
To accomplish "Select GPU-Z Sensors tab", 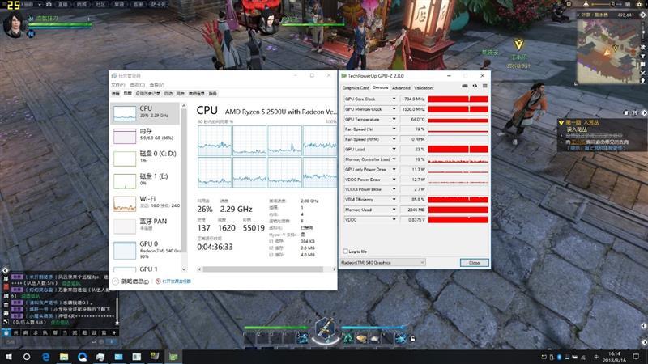I will pos(380,87).
